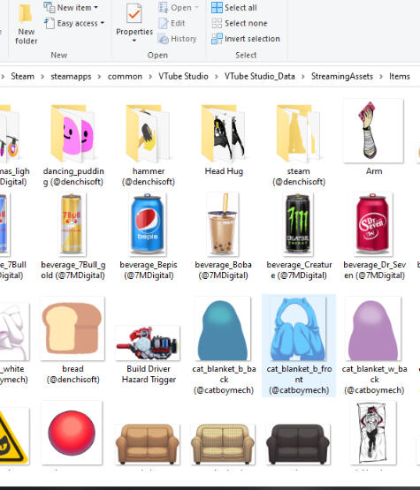
Task: Expand chevron after steamapps in breadcrumb
Action: [x=100, y=77]
